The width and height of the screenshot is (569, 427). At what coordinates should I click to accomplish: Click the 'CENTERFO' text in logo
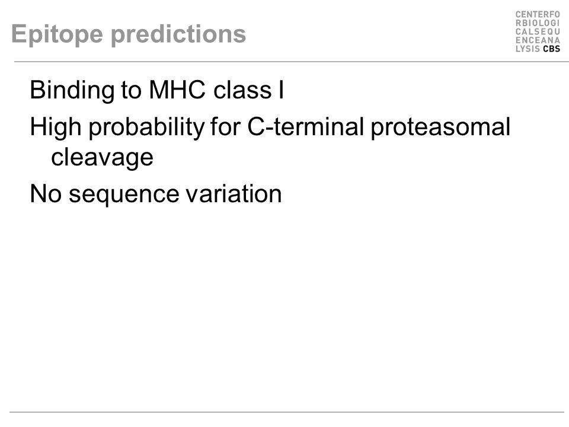(538, 14)
